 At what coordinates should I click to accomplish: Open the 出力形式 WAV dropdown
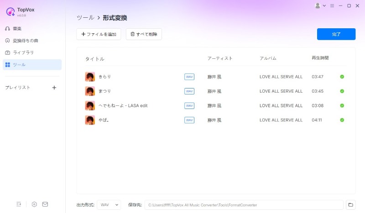click(x=109, y=205)
